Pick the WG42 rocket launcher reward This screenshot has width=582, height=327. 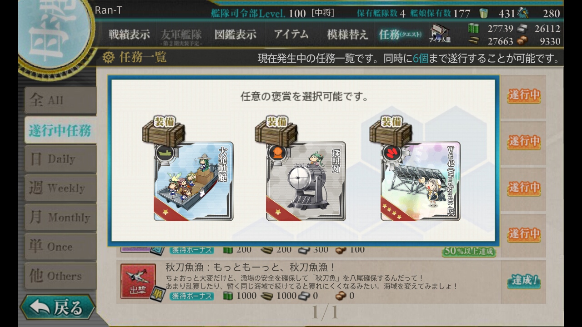coord(420,181)
